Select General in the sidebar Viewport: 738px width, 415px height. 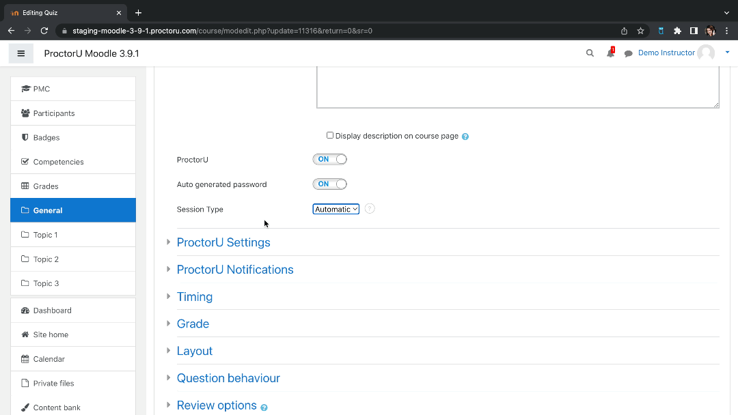(73, 210)
